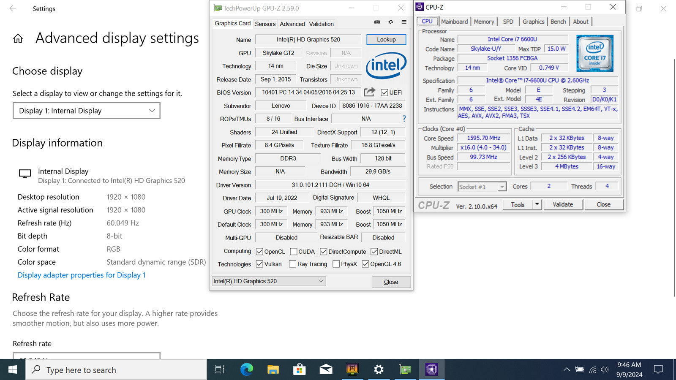Click the Close button in CPU-Z
676x380 pixels.
(603, 204)
